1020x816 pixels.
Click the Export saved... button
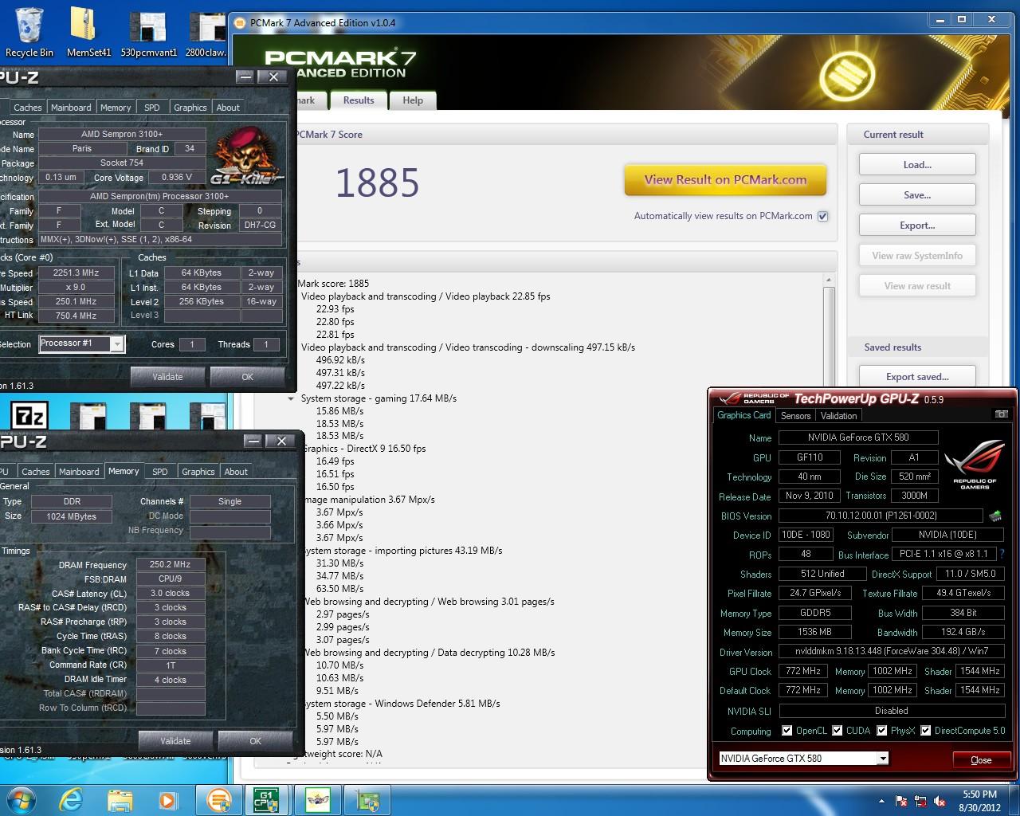pyautogui.click(x=917, y=377)
